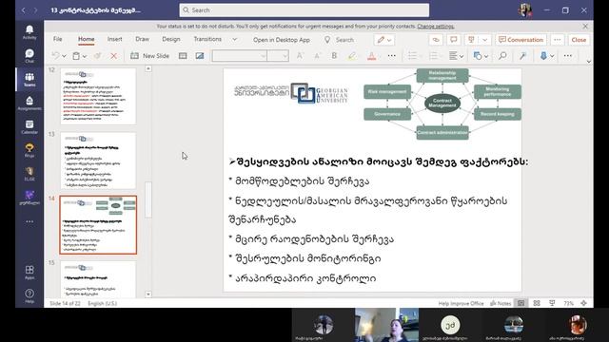This screenshot has width=609, height=342.
Task: Open the File menu
Action: tap(57, 39)
